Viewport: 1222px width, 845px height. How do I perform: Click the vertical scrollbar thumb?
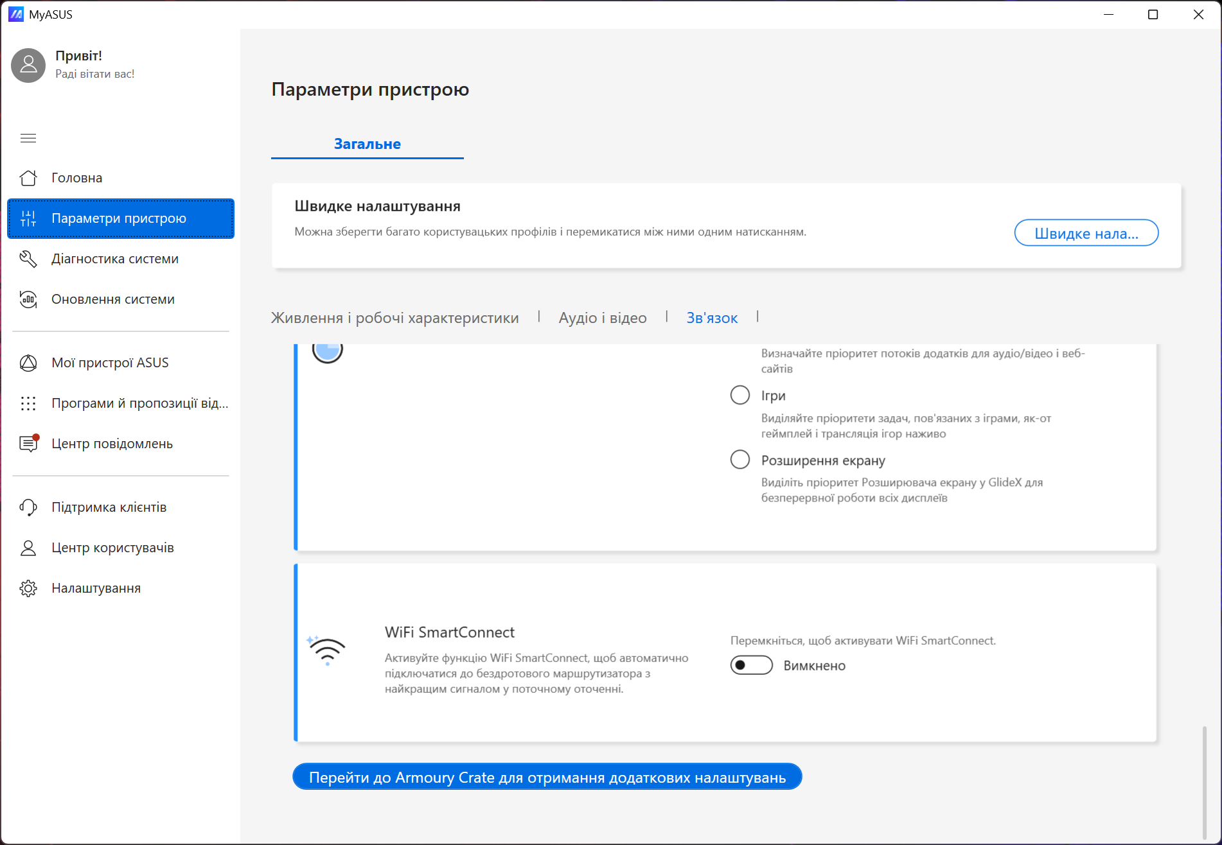click(x=1204, y=781)
